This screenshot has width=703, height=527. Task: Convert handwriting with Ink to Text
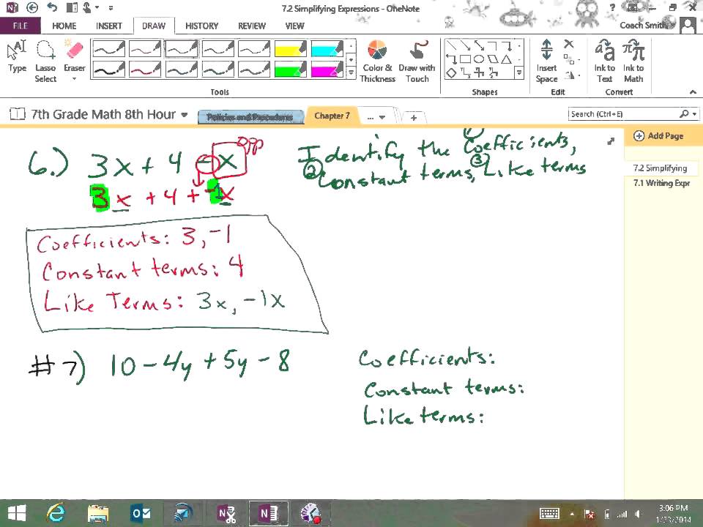click(x=604, y=61)
